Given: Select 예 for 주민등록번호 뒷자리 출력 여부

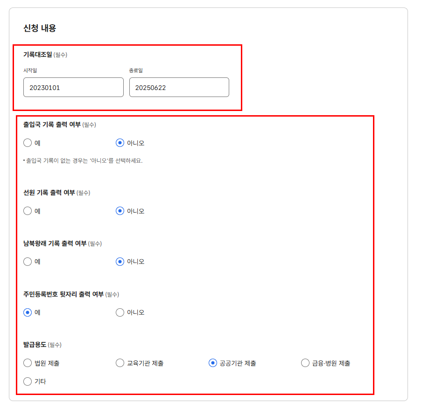Looking at the screenshot, I should [x=28, y=312].
